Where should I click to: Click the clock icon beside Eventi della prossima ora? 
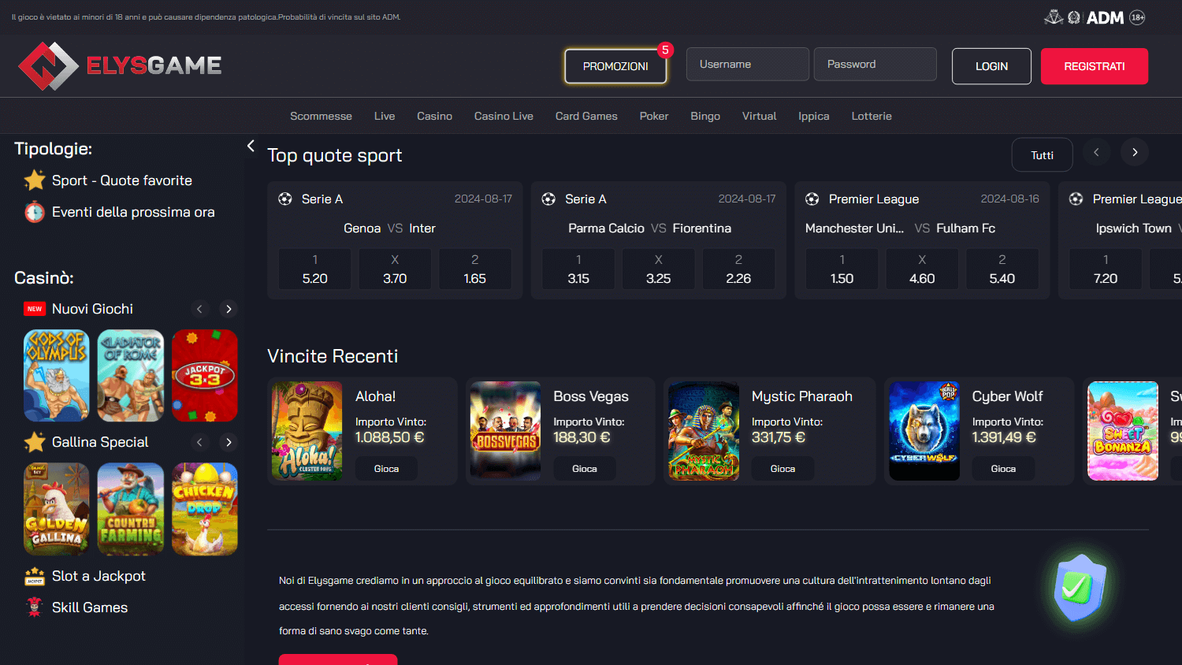(x=35, y=212)
